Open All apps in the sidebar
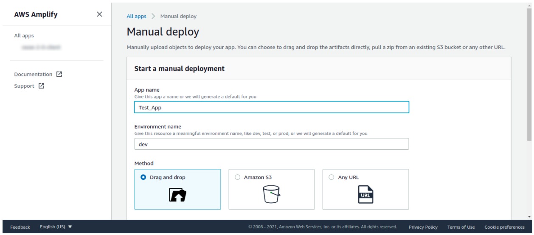534x235 pixels. coord(24,36)
